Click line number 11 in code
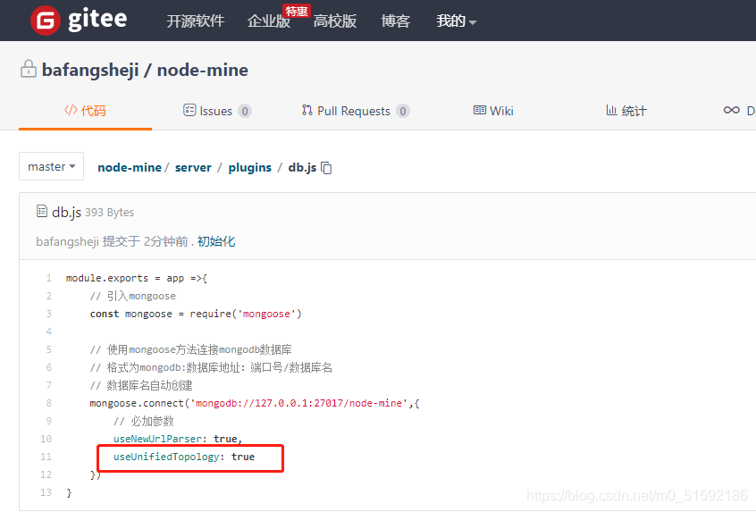 point(46,457)
